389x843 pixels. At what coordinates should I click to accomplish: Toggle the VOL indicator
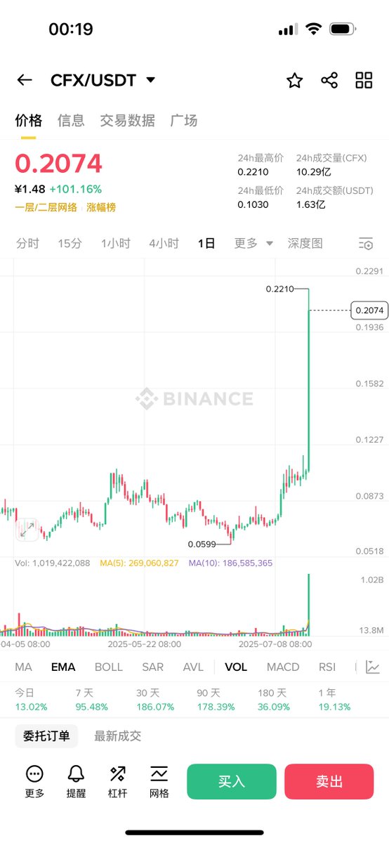236,667
